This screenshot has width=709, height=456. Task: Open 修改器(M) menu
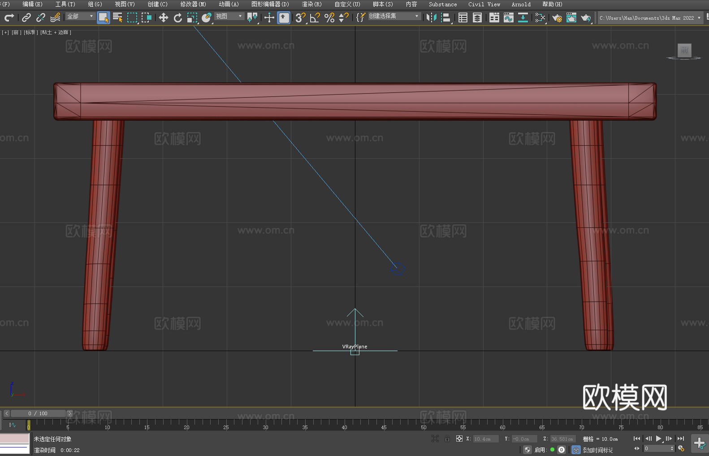point(193,4)
